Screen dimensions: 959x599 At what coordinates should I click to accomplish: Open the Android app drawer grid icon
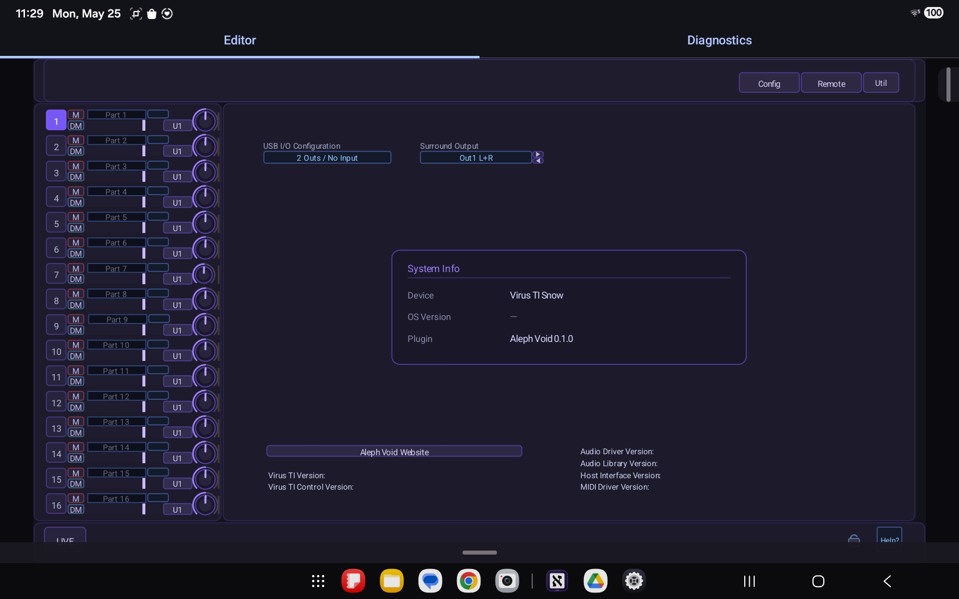(318, 581)
